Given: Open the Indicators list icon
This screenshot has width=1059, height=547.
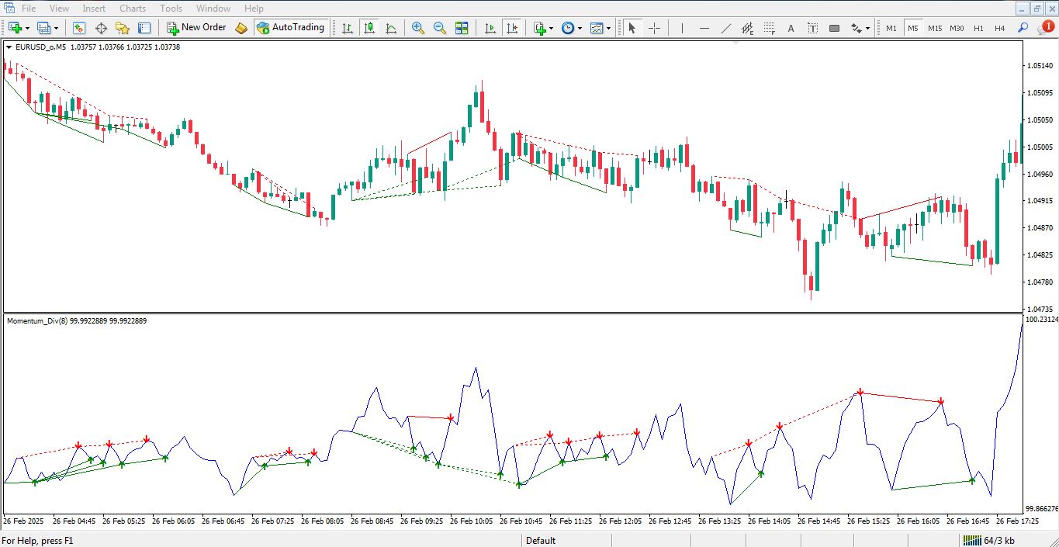Looking at the screenshot, I should coord(540,28).
